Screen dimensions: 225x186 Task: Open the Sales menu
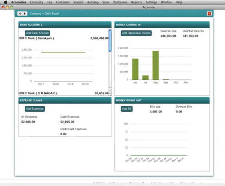(106, 2)
